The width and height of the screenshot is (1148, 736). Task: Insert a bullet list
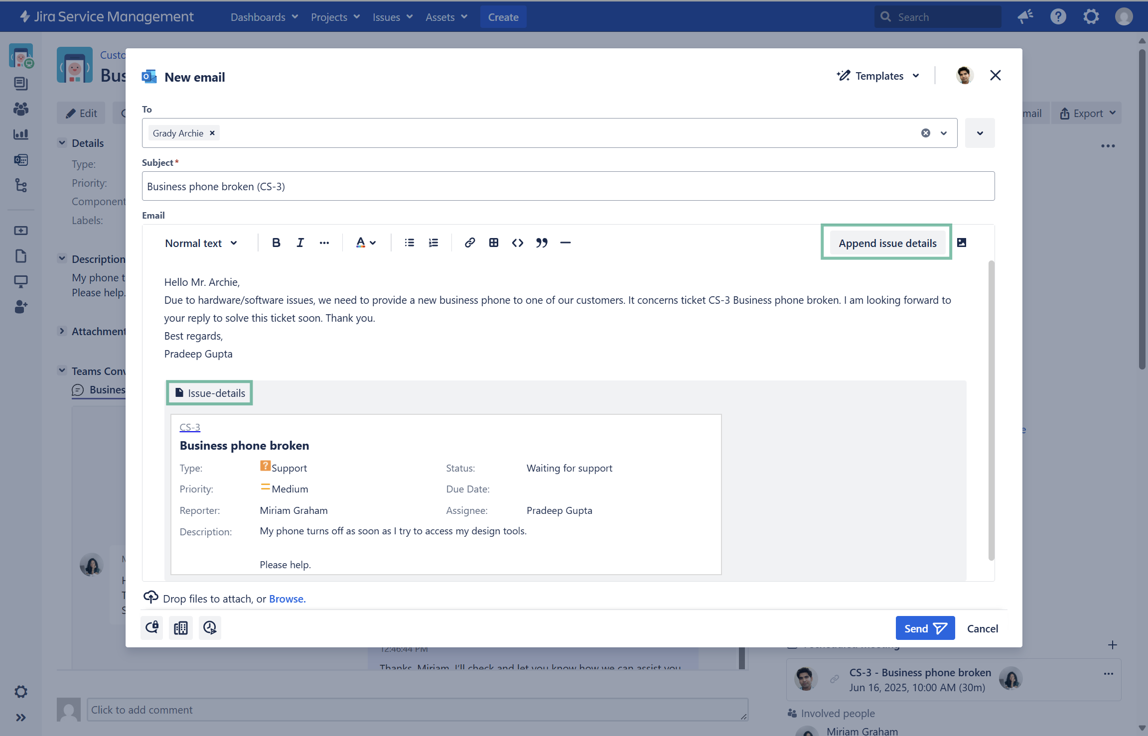(x=409, y=243)
